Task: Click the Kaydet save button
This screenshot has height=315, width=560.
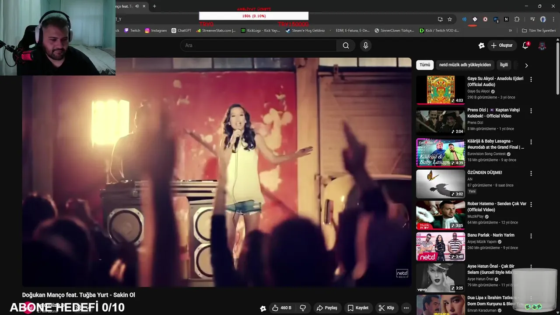Action: 358,308
